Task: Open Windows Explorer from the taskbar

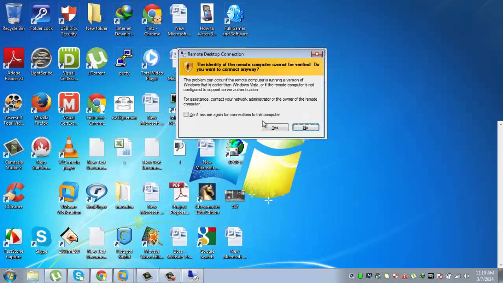Action: (x=33, y=276)
